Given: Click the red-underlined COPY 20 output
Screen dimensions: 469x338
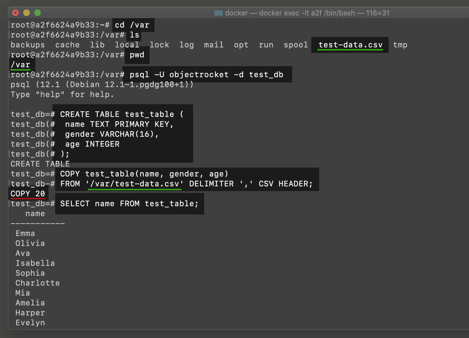Looking at the screenshot, I should coord(28,194).
